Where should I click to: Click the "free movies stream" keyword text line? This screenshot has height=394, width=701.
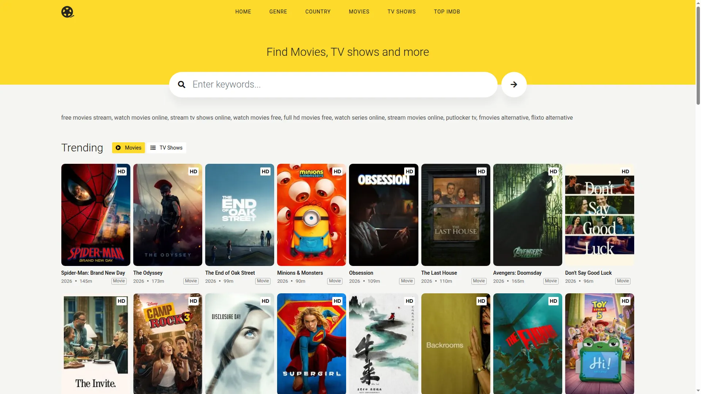tap(317, 118)
